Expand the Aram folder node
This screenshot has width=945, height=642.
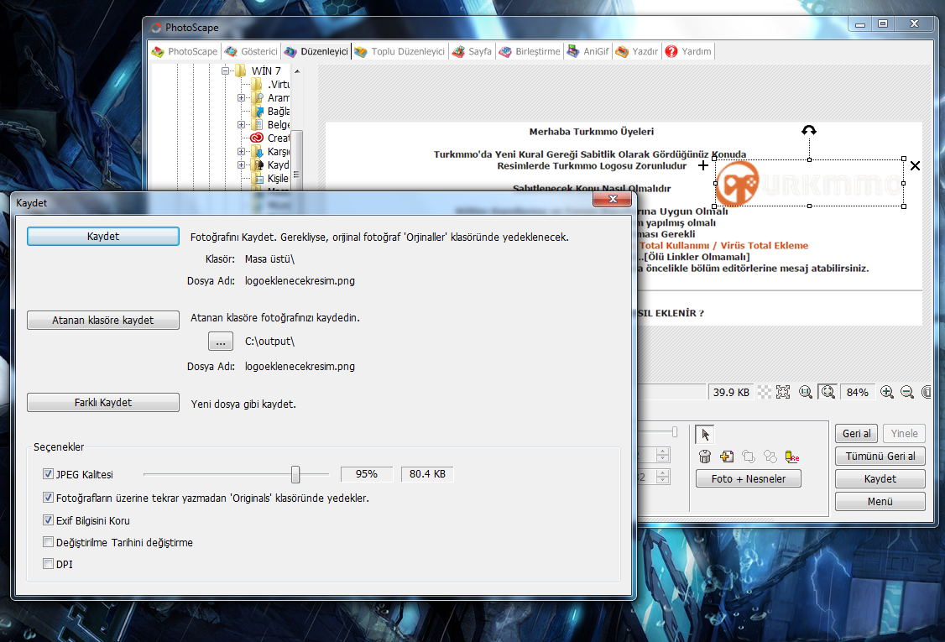[241, 97]
